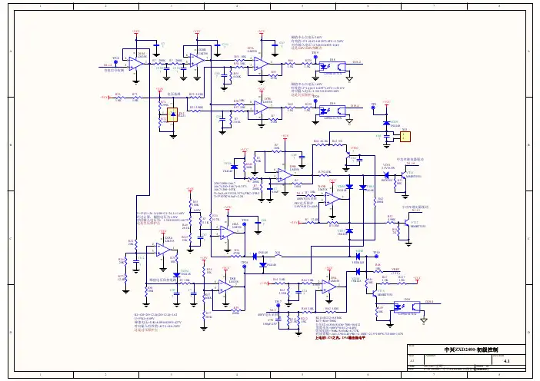This screenshot has width=540, height=381.
Task: Click the yellow U11 voltage reference component
Action: pos(172,115)
